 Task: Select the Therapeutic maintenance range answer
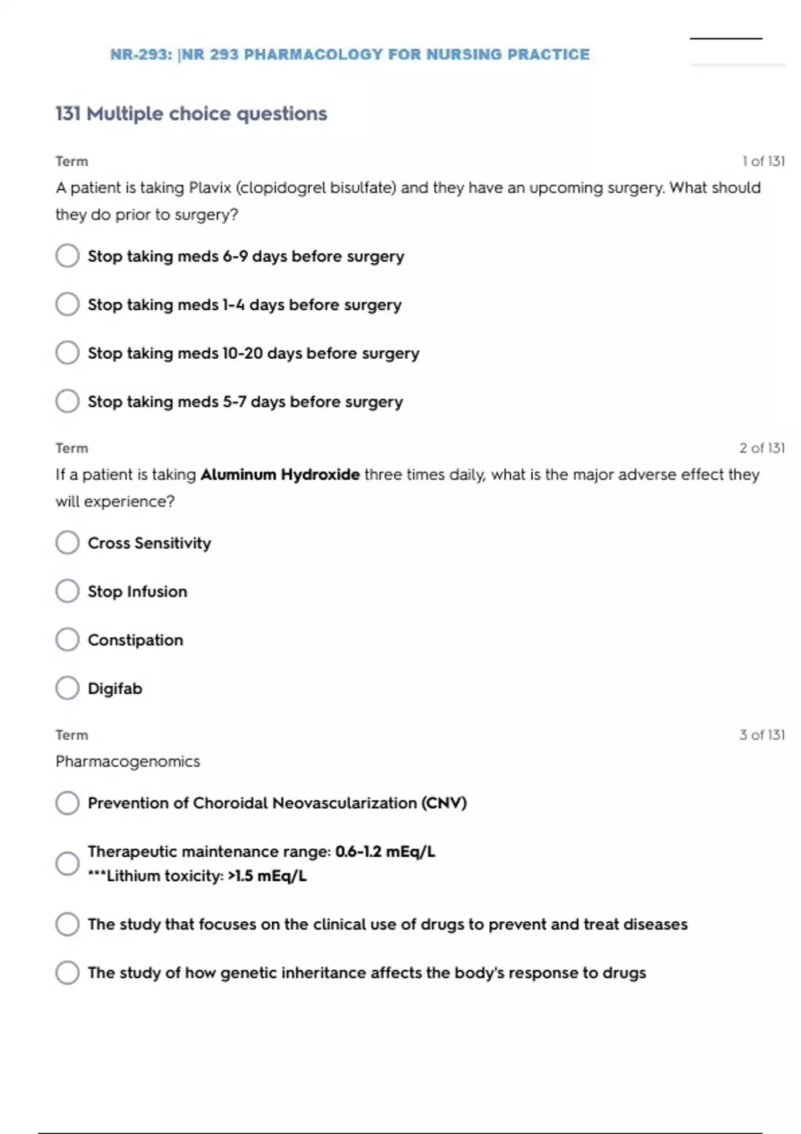coord(67,863)
